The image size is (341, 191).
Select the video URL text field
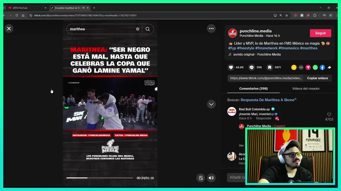(266, 78)
